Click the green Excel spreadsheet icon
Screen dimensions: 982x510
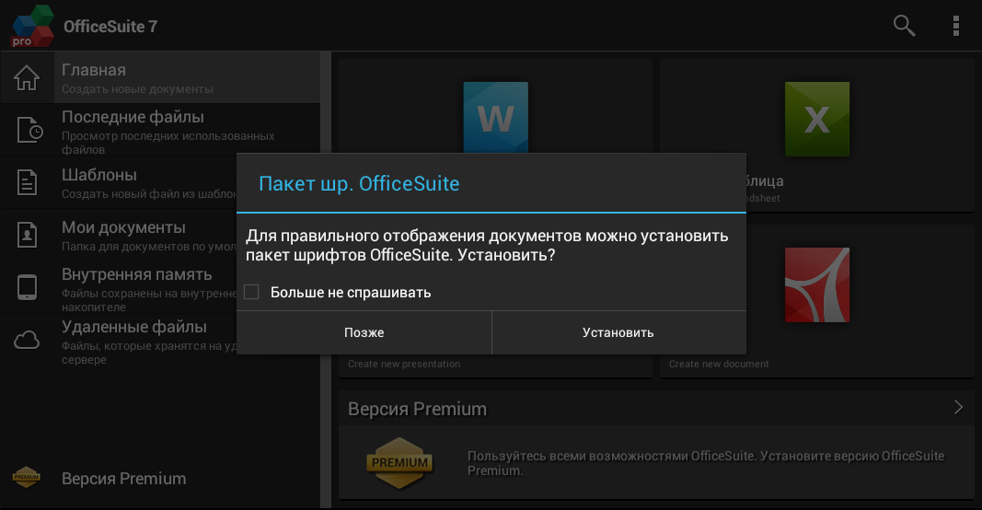(x=816, y=117)
